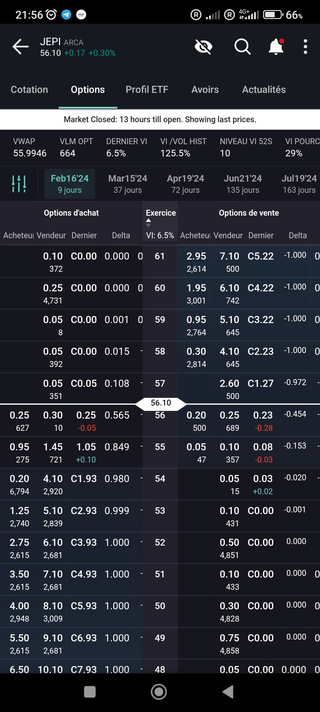Viewport: 320px width, 712px height.
Task: Tap JEPI ARCA ticker title
Action: (x=62, y=42)
